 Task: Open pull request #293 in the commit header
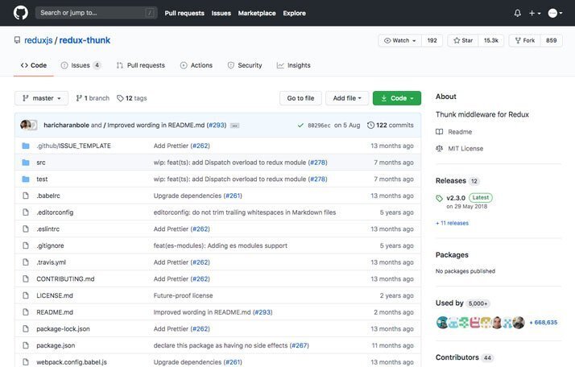click(x=217, y=125)
